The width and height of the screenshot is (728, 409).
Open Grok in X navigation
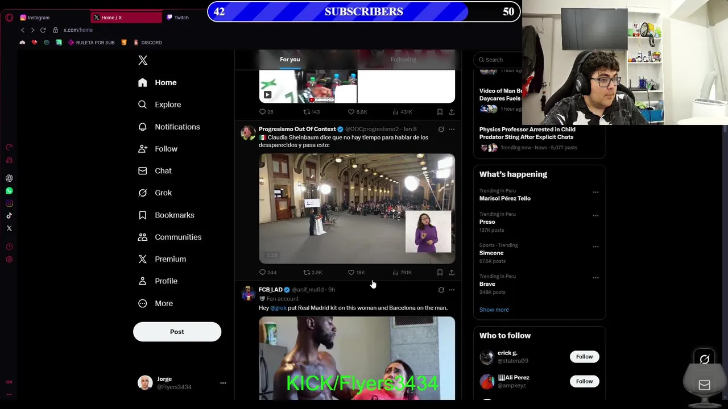pyautogui.click(x=155, y=193)
